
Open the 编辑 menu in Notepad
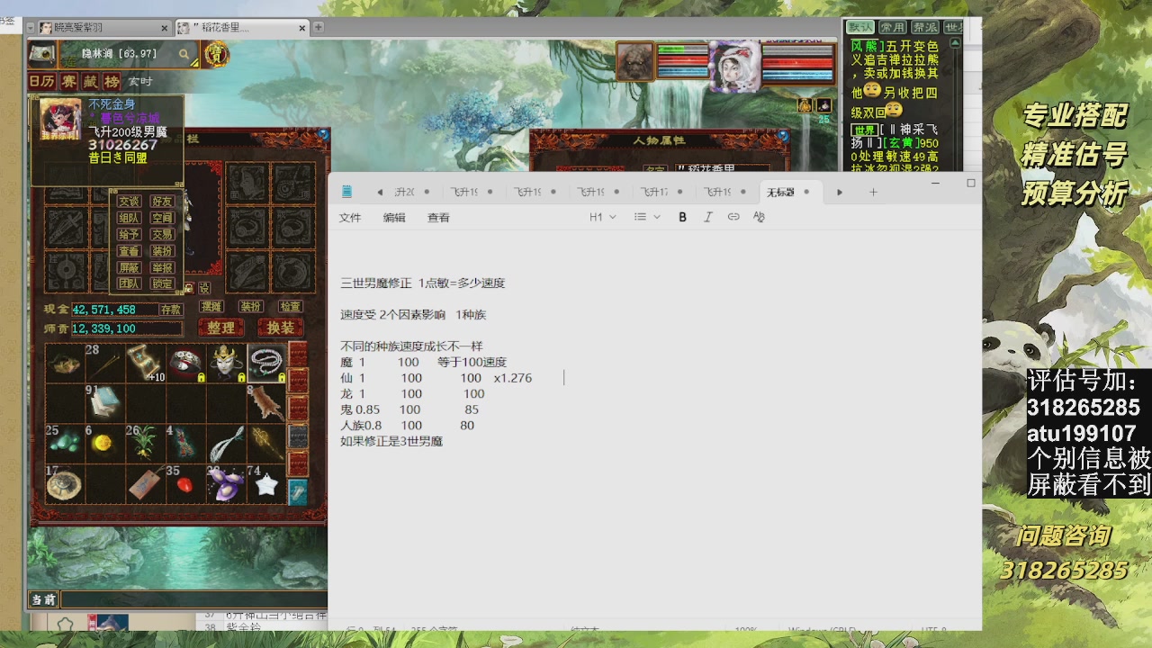[394, 218]
